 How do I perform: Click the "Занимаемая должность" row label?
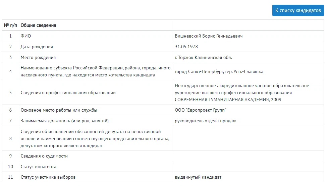pyautogui.click(x=64, y=121)
